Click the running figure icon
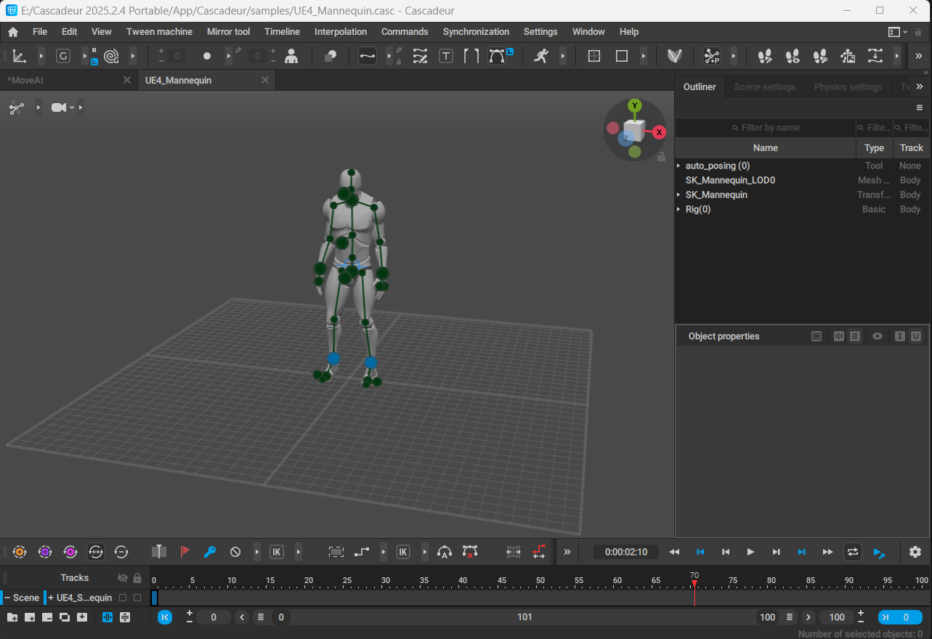 [x=540, y=56]
